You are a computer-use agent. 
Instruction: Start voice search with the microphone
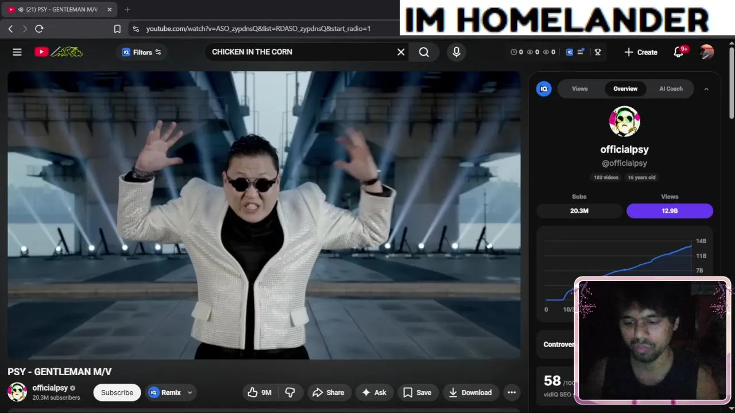coord(457,52)
